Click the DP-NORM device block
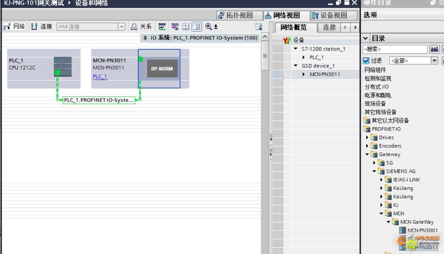This screenshot has width=444, height=254. 162,69
